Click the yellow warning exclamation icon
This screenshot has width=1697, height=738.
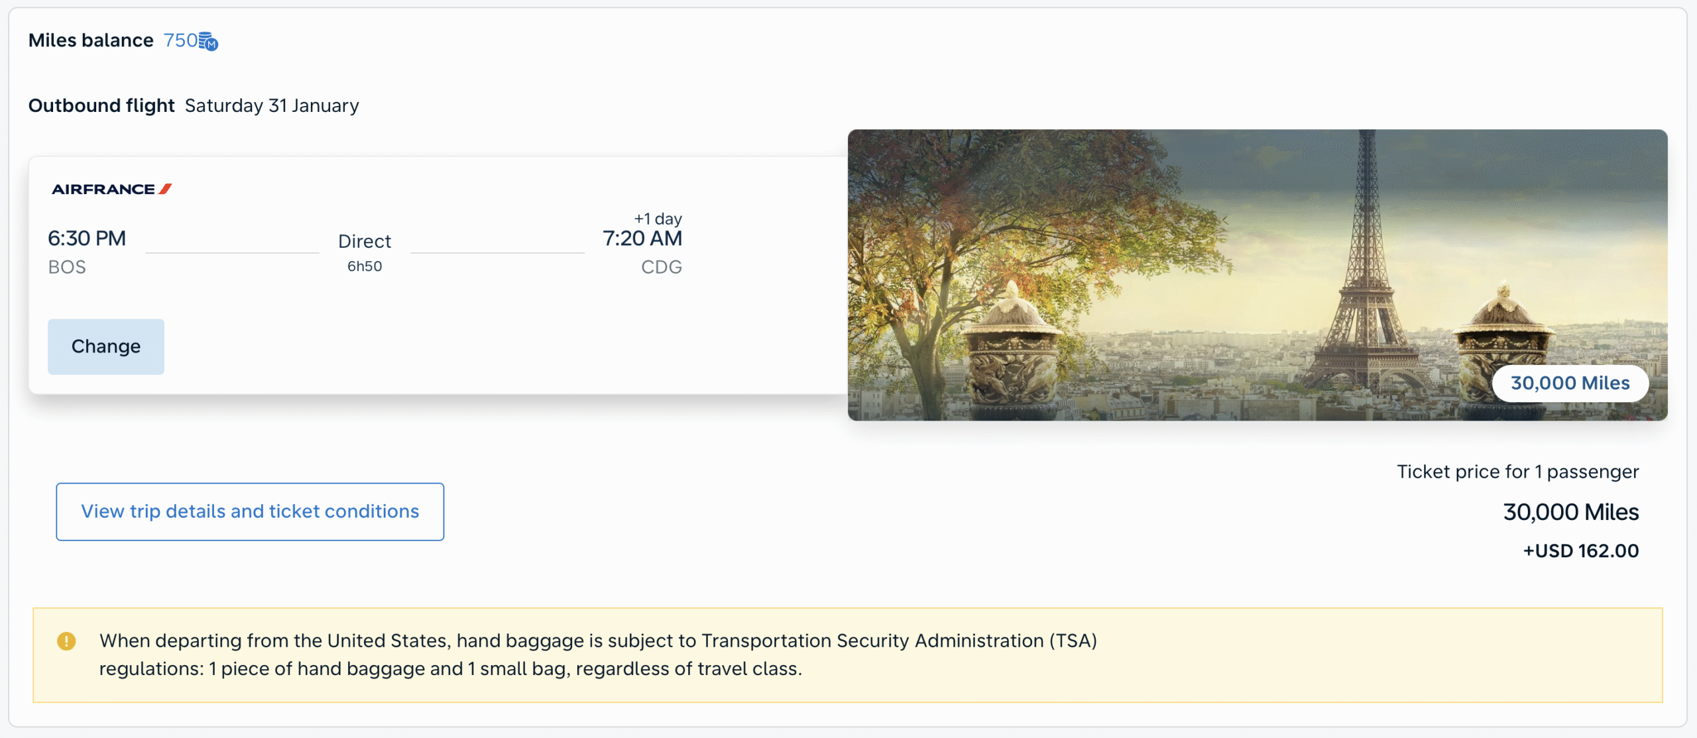coord(66,641)
